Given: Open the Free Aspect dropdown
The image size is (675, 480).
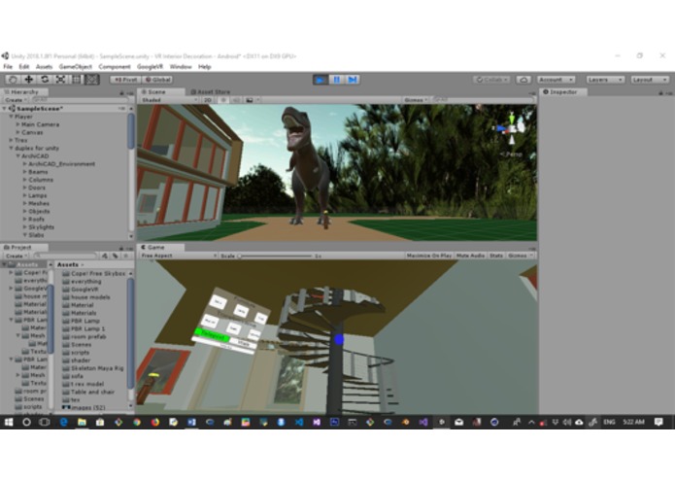Looking at the screenshot, I should (x=179, y=256).
